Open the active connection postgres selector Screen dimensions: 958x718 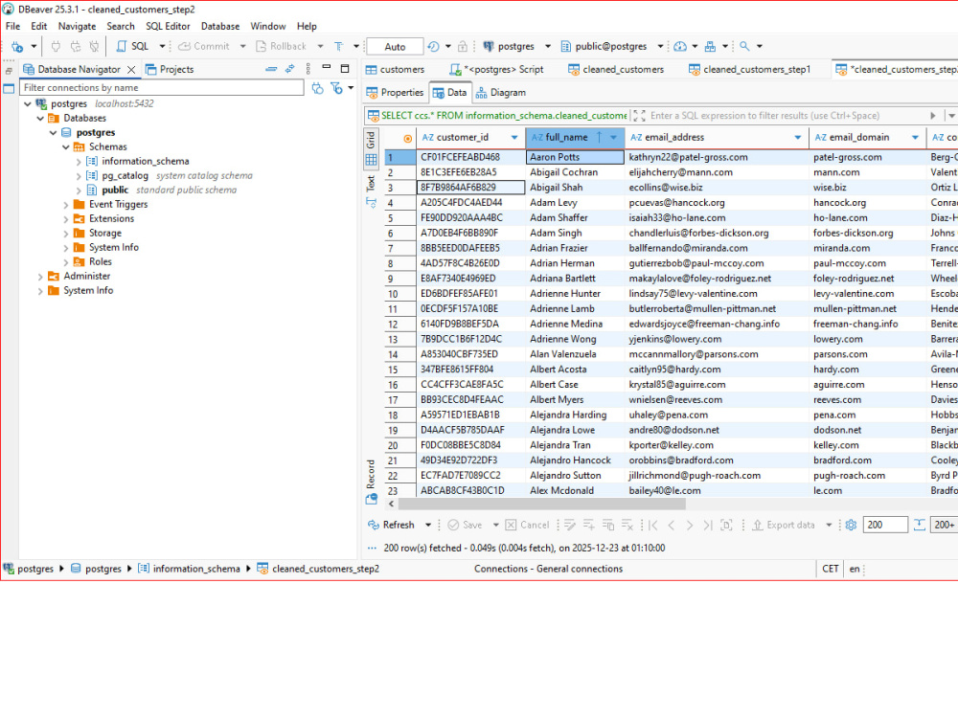coord(516,46)
